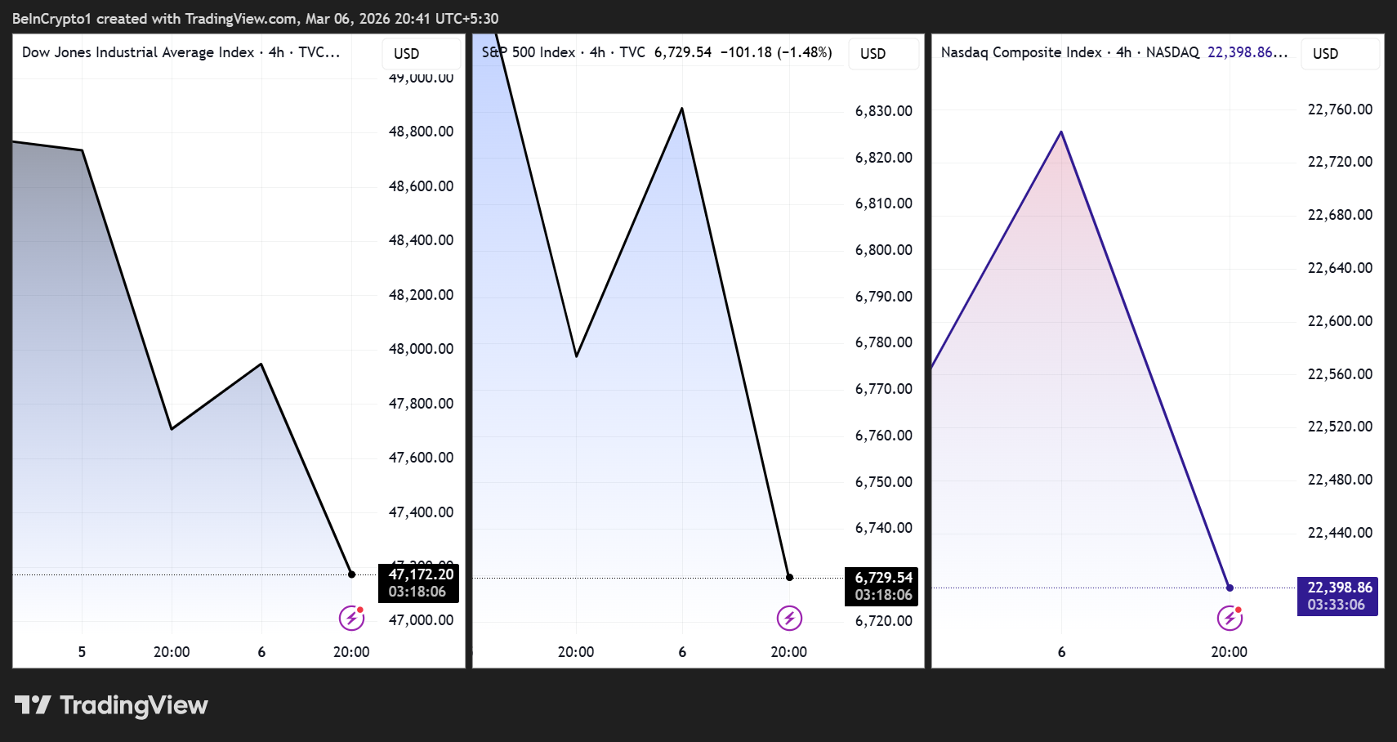Click the BeInCrypto1 attribution text at top
Image resolution: width=1397 pixels, height=742 pixels.
point(51,17)
